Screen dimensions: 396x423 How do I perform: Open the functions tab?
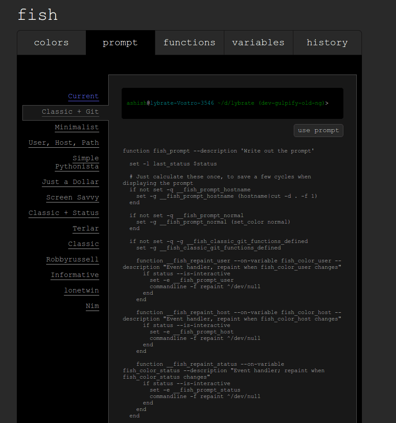pyautogui.click(x=189, y=42)
